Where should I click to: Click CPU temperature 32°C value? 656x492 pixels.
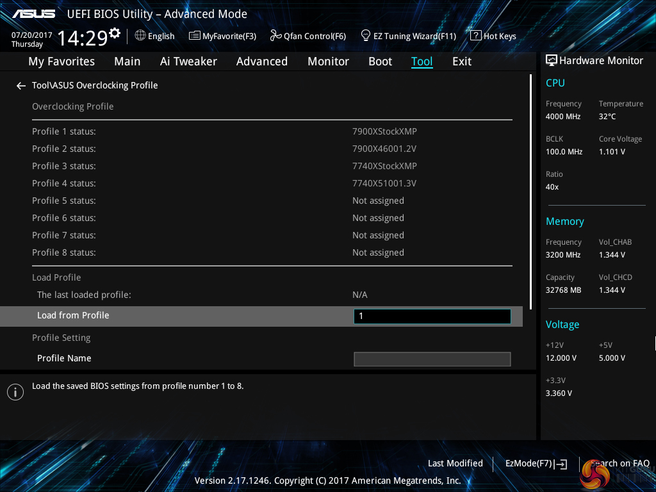coord(607,117)
